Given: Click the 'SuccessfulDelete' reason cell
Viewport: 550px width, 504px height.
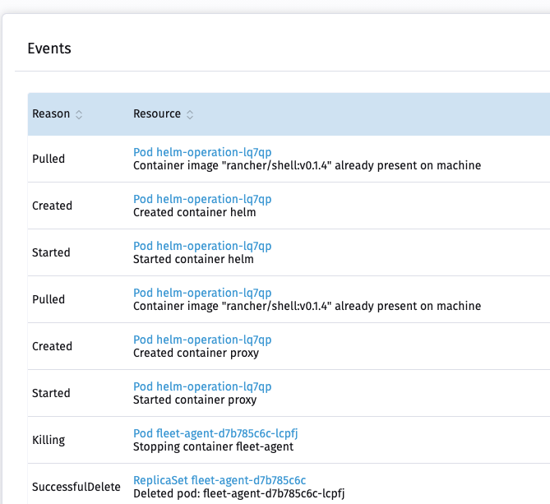Looking at the screenshot, I should click(x=76, y=487).
